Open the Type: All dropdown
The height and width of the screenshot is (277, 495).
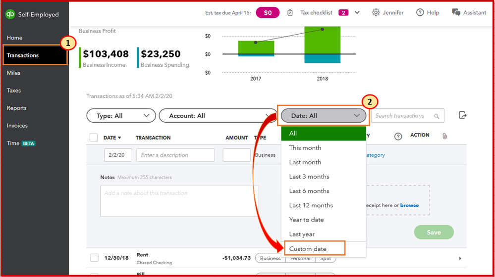121,116
